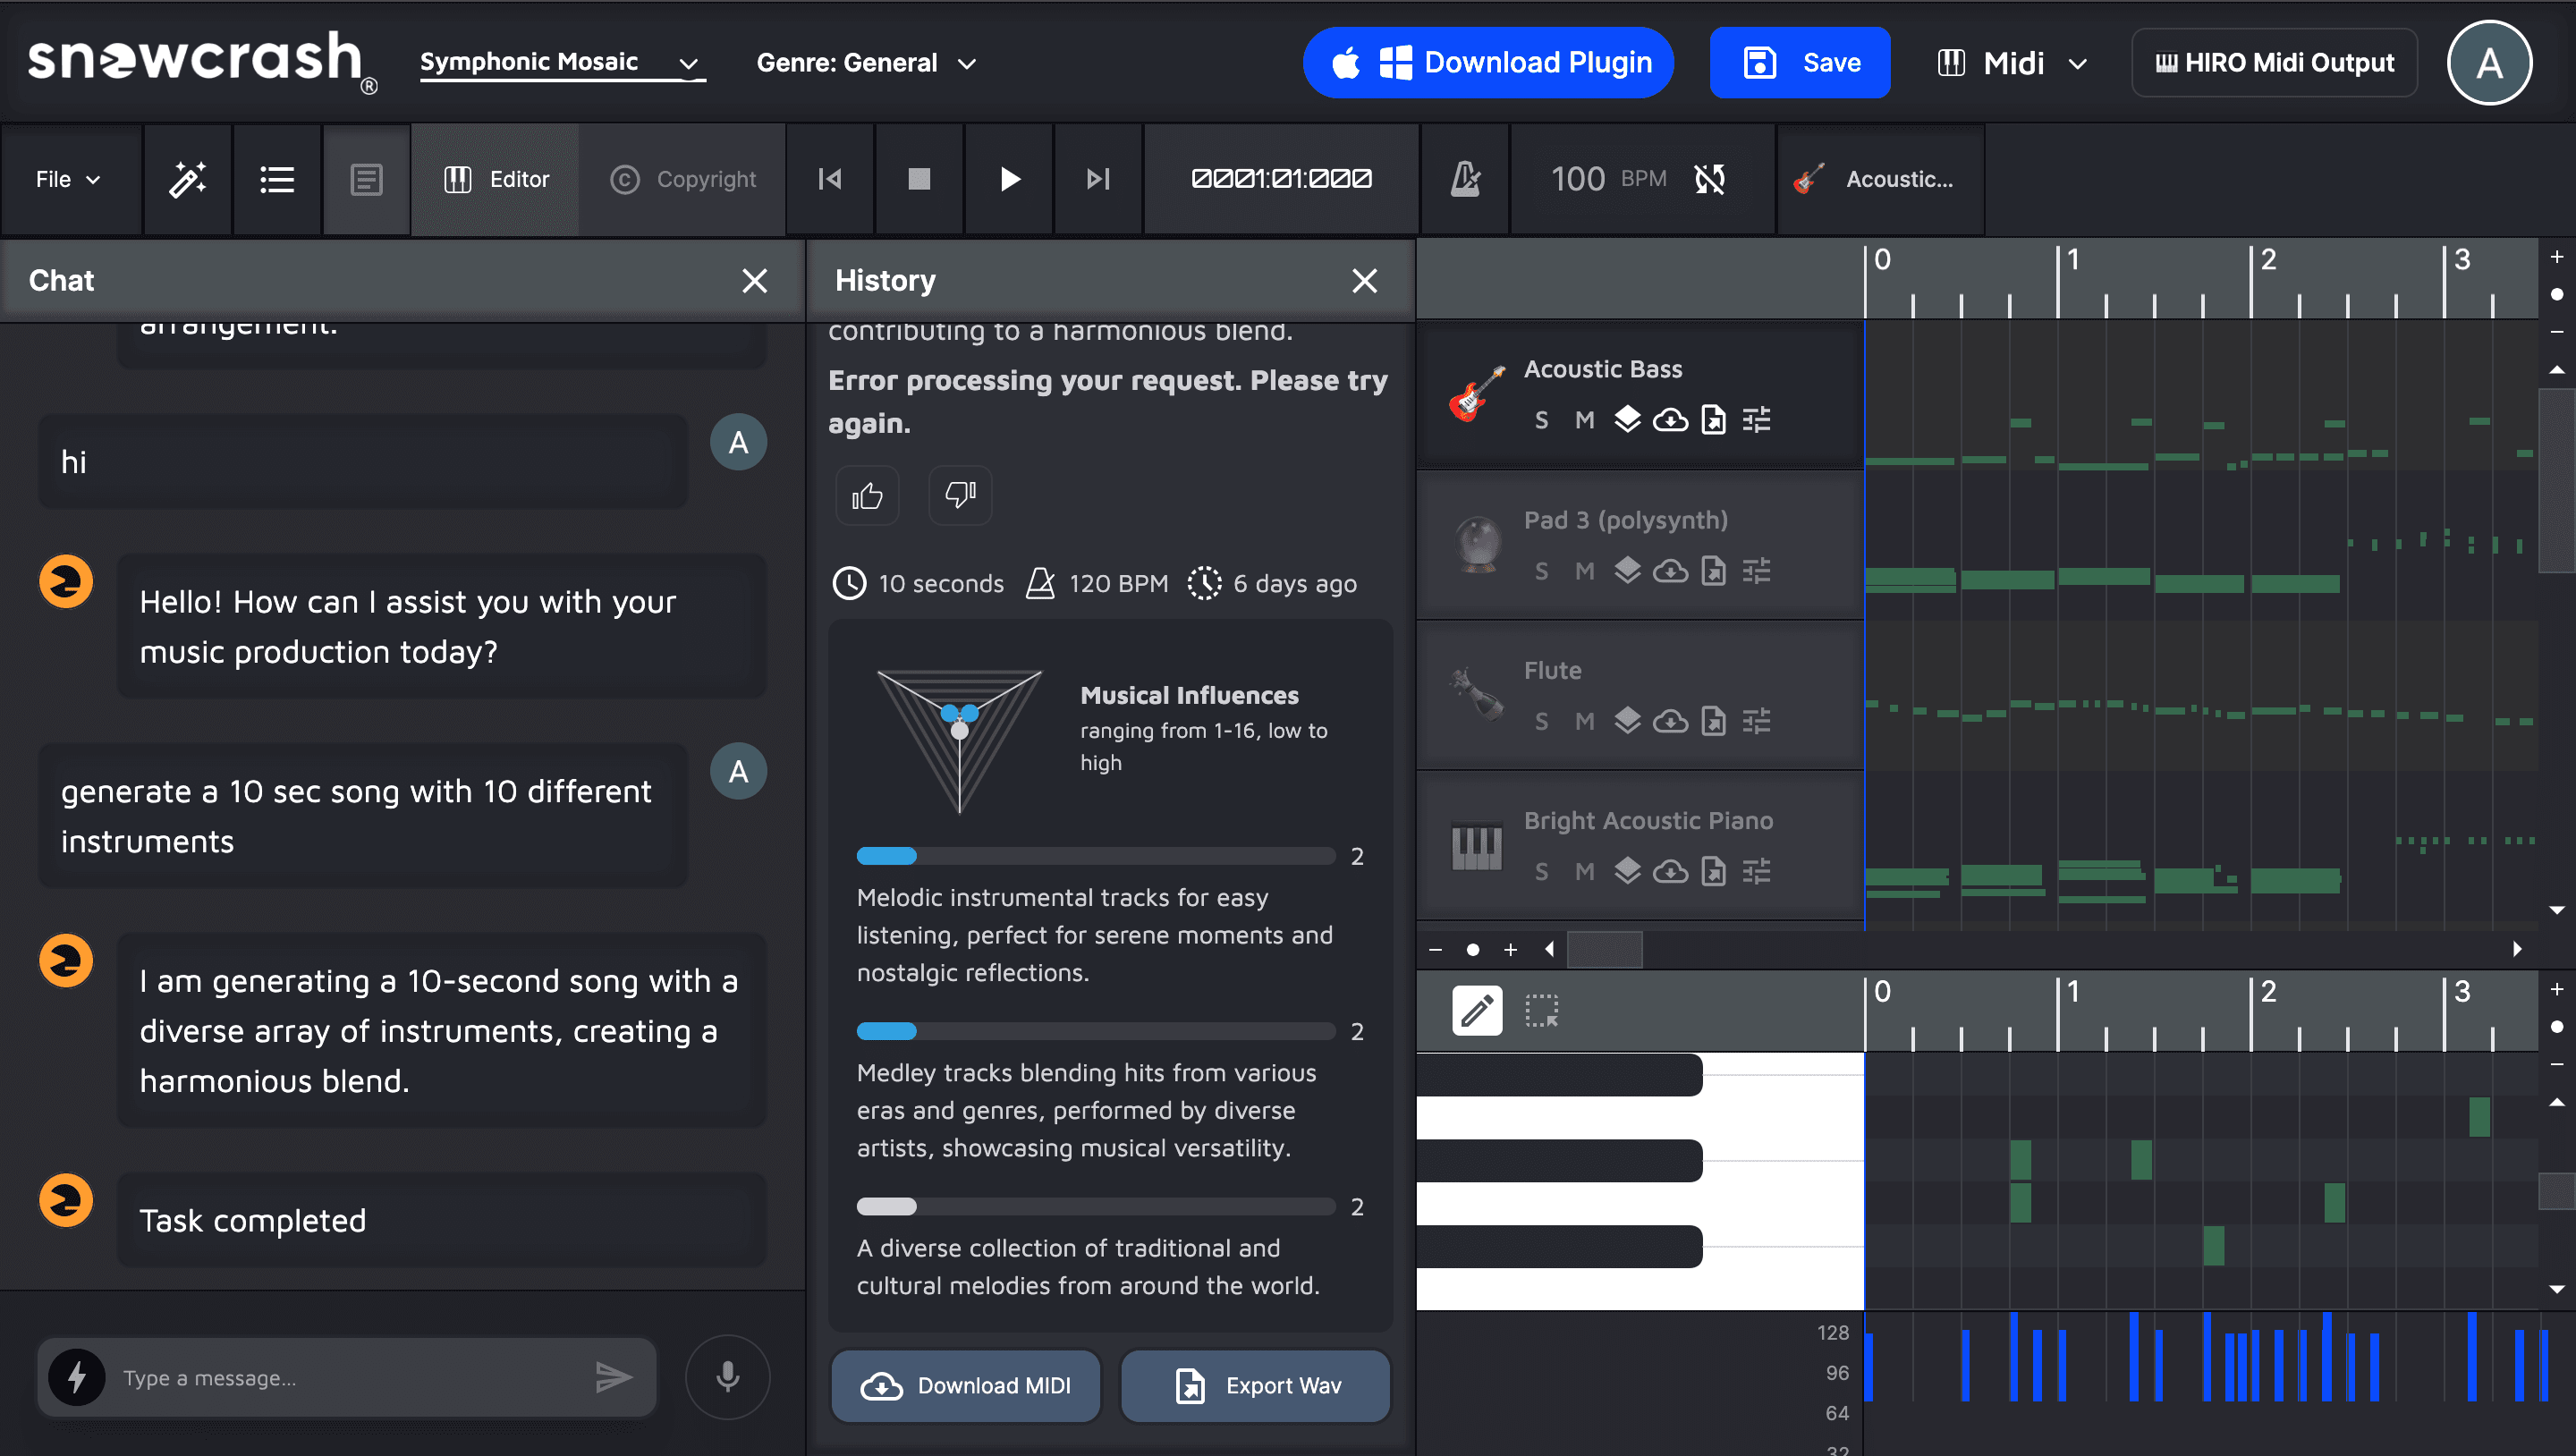
Task: Solo the Flute track
Action: (x=1541, y=721)
